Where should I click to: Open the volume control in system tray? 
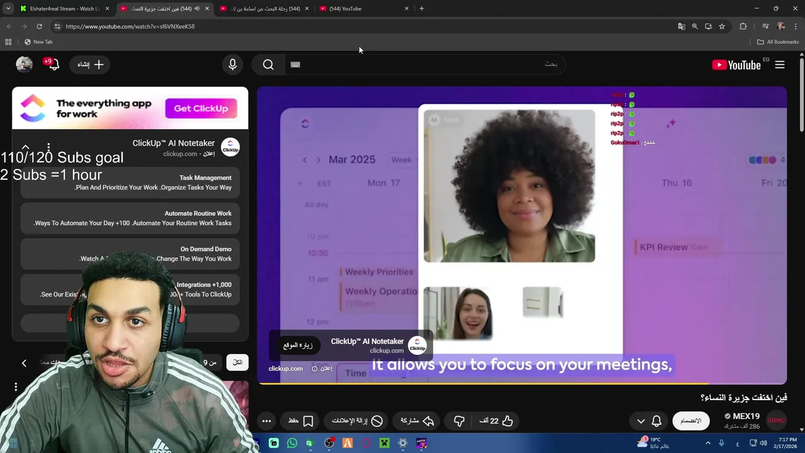coord(763,444)
